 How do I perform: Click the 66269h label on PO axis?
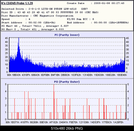coord(34,122)
